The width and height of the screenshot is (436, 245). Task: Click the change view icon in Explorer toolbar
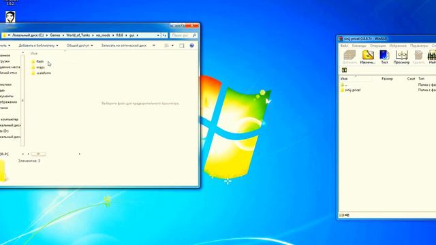pos(166,46)
